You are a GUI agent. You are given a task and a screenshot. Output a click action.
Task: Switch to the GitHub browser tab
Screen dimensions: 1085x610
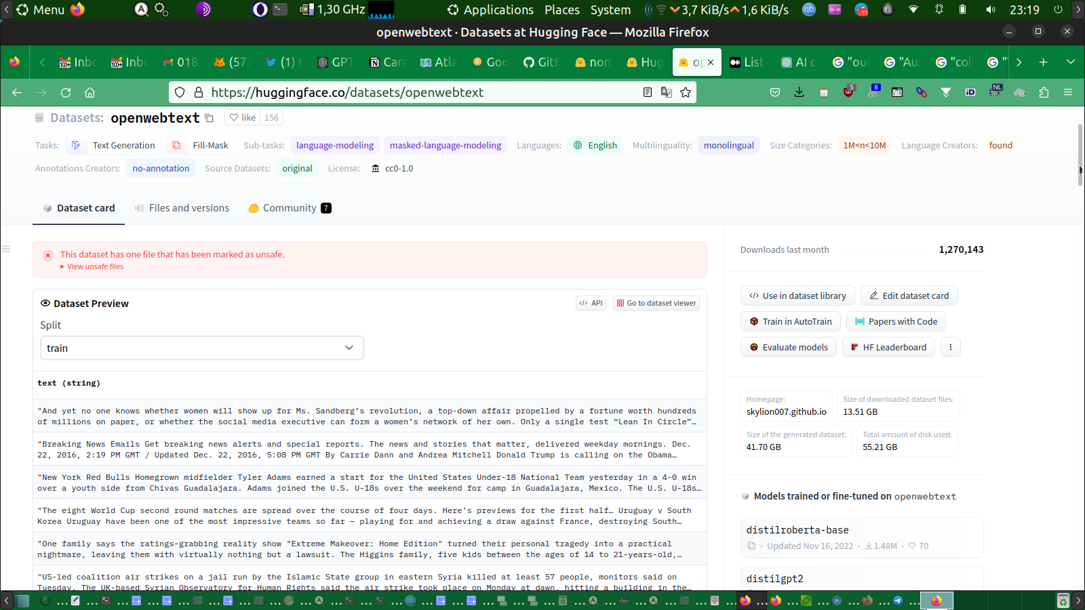click(542, 62)
